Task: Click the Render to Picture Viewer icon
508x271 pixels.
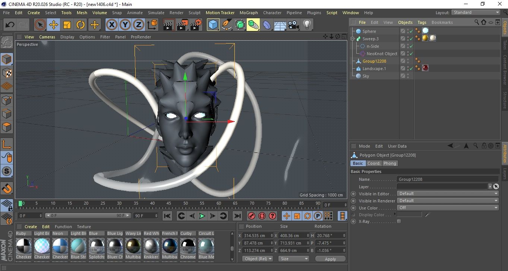Action: click(182, 25)
